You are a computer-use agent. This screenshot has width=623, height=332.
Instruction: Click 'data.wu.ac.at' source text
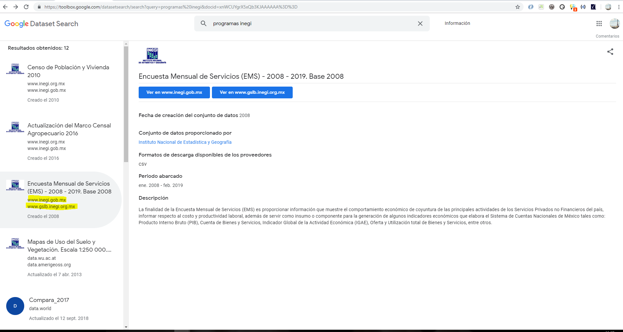click(x=42, y=258)
